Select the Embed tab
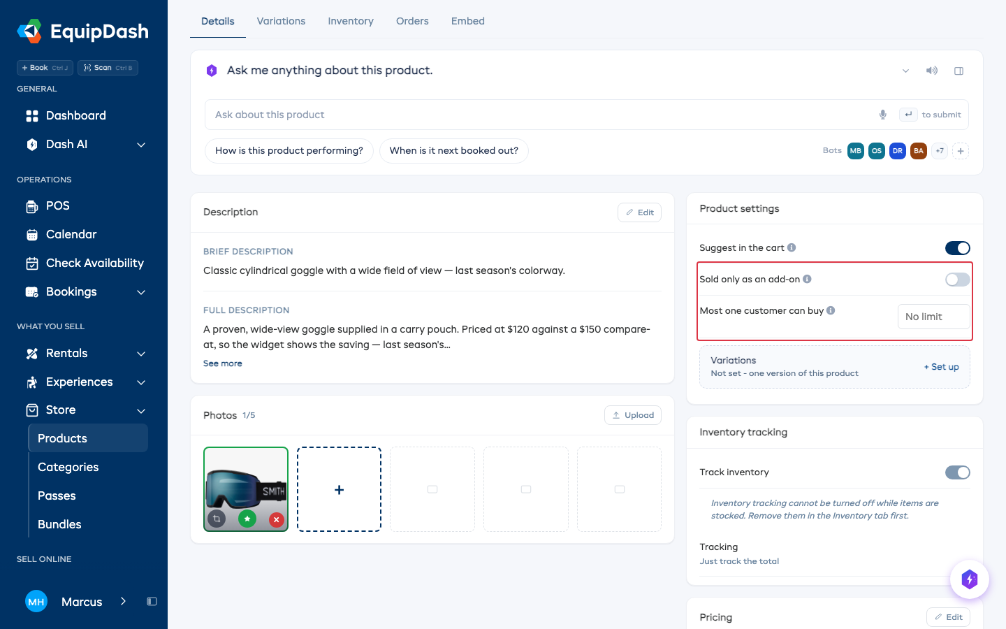Image resolution: width=1006 pixels, height=629 pixels. (468, 21)
